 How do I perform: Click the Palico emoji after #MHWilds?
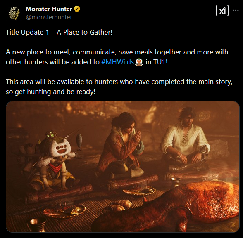point(139,62)
